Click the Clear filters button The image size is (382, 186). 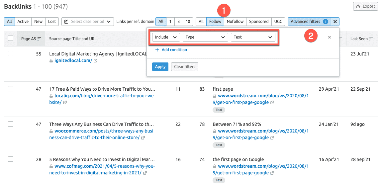click(185, 67)
